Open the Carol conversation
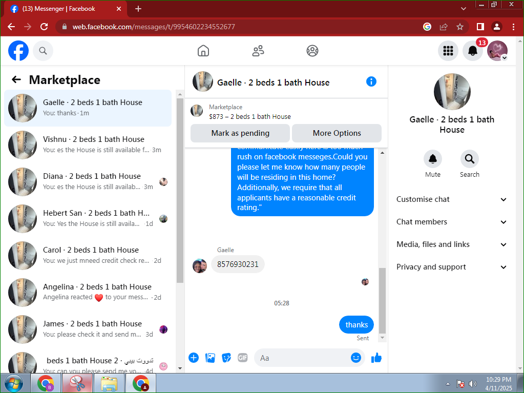524x393 pixels. click(88, 255)
